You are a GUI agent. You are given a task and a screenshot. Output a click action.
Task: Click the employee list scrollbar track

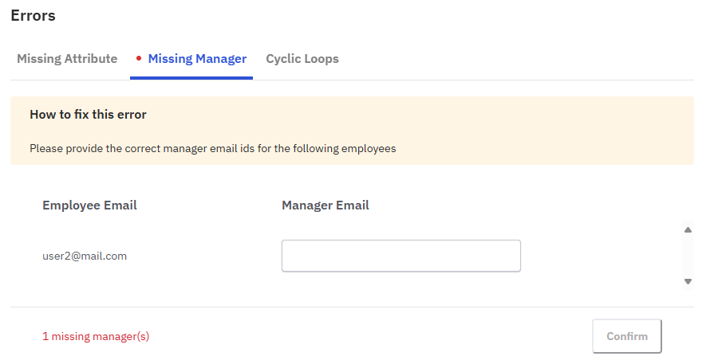tap(688, 256)
